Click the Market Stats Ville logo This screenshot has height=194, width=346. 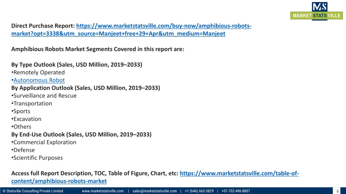coord(316,11)
